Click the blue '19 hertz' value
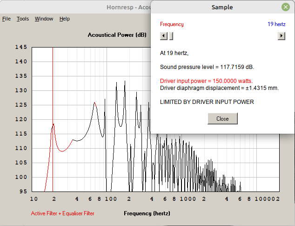 (x=276, y=24)
